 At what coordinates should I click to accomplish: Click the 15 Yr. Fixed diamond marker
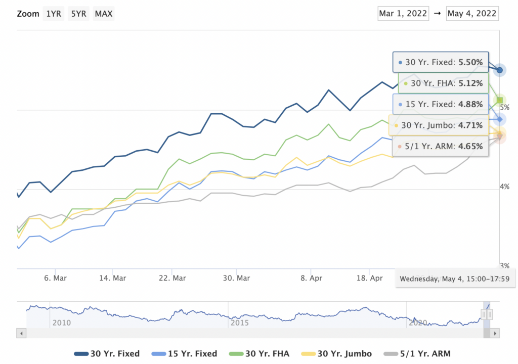(x=499, y=119)
